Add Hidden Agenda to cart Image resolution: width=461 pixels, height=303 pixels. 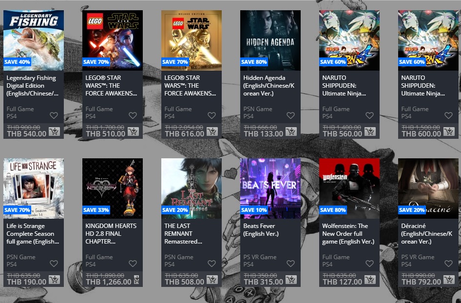[x=291, y=132]
